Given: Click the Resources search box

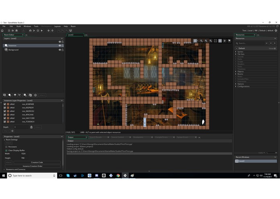Looking at the screenshot, I should pos(252,43).
